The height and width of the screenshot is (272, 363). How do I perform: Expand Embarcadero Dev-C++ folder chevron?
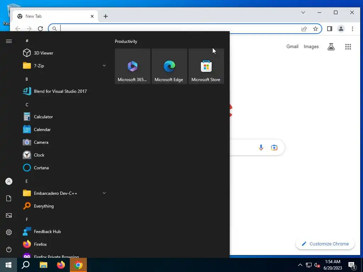point(104,193)
